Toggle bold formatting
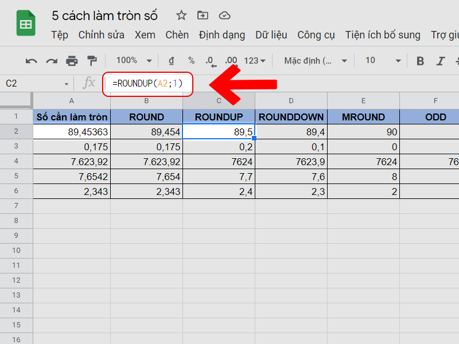The image size is (459, 344). point(420,61)
